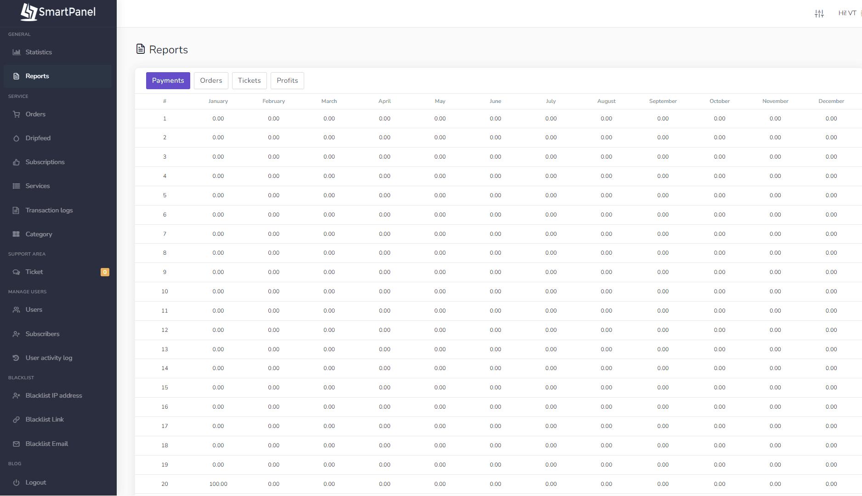
Task: Open the Category sidebar link
Action: pos(39,234)
